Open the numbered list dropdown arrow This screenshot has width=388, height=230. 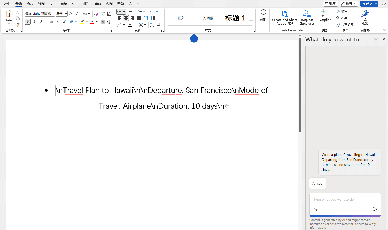[x=135, y=12]
